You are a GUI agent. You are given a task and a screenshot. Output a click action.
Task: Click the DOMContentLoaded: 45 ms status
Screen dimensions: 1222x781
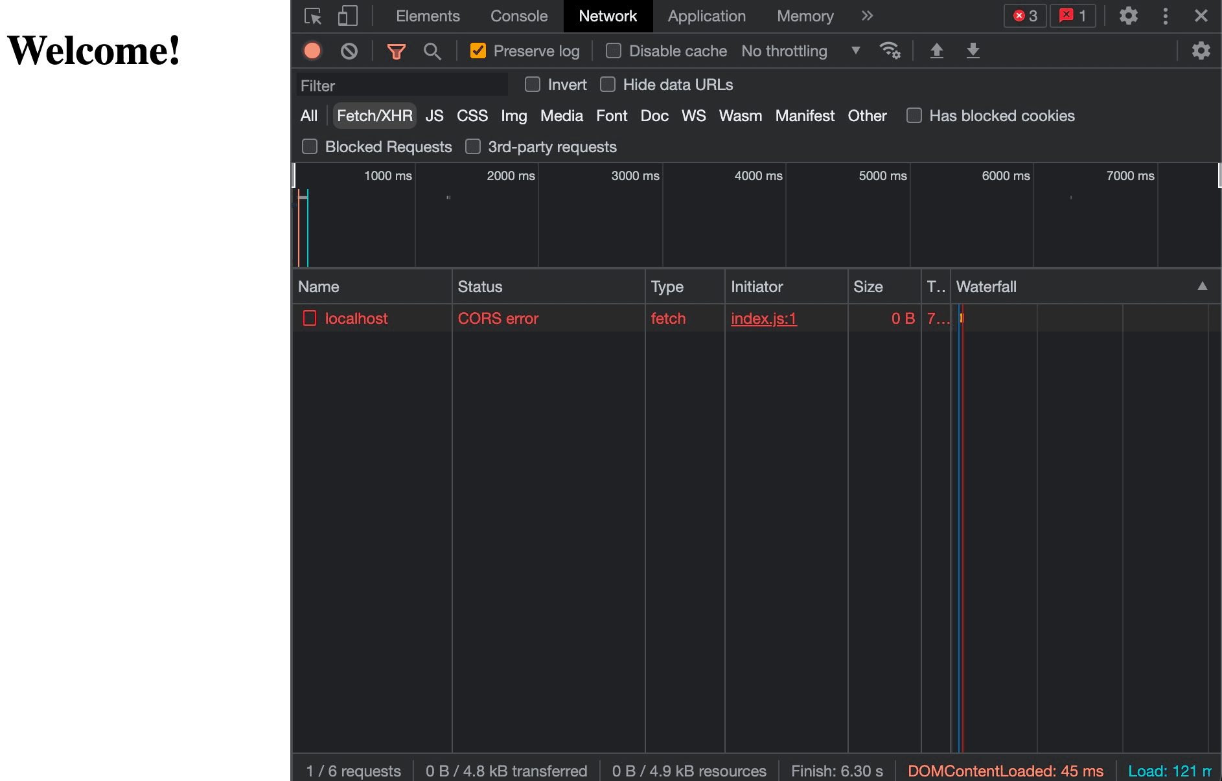coord(1006,771)
